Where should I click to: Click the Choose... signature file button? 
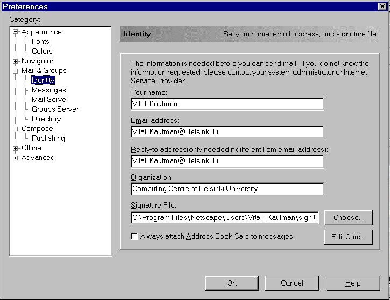tap(348, 217)
